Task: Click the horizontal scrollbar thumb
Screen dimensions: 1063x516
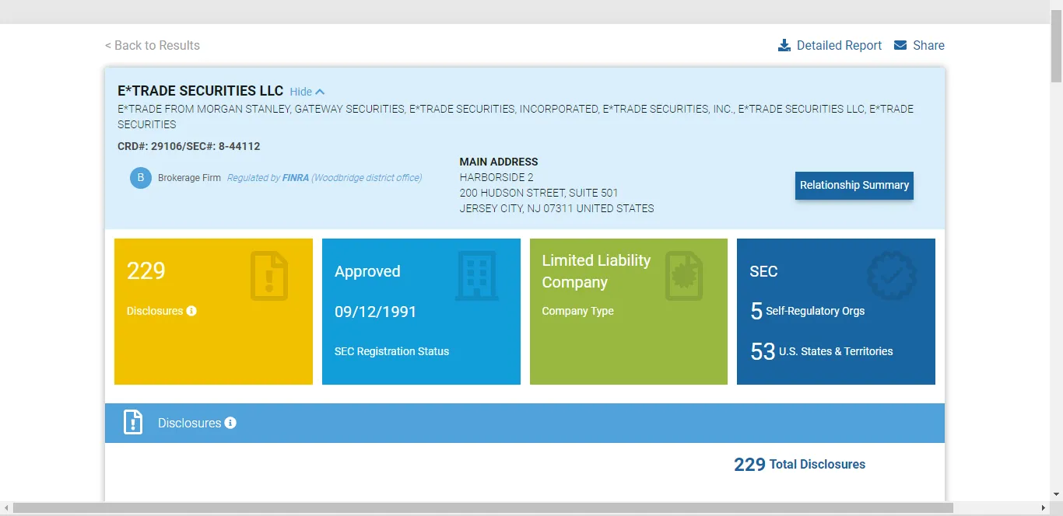Action: (x=483, y=508)
